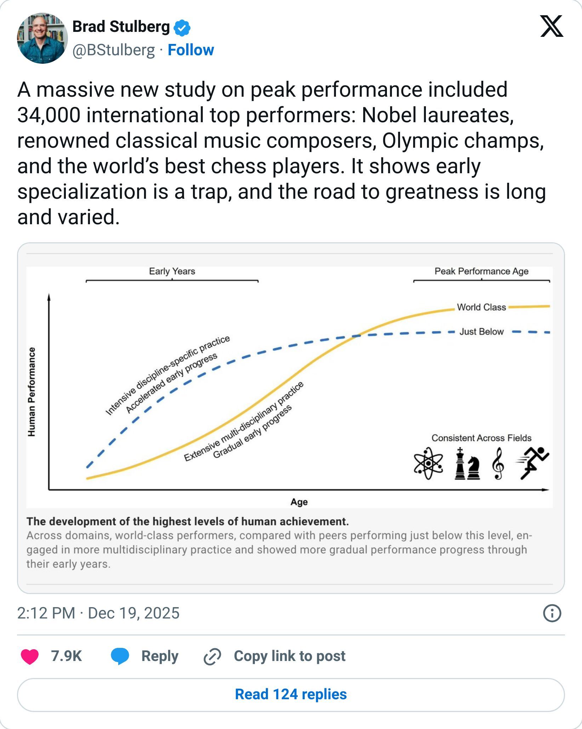Viewport: 582px width, 729px height.
Task: Toggle following Brad Stulberg
Action: [190, 50]
